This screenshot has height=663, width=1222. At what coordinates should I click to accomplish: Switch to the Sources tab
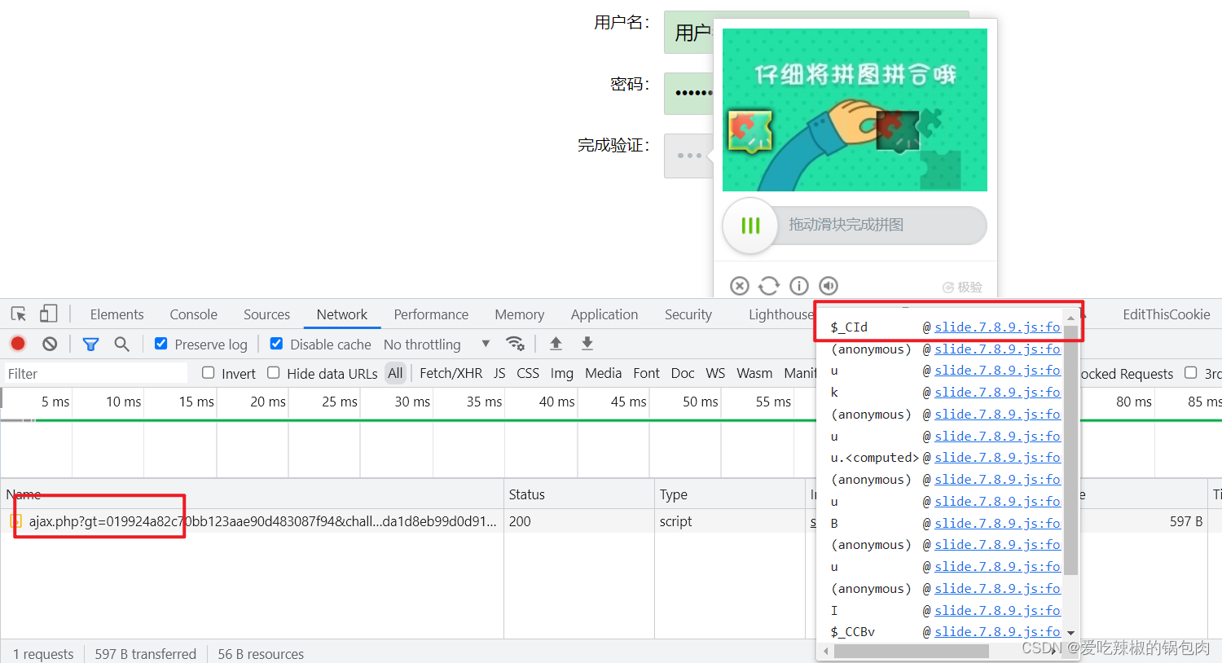(x=266, y=314)
